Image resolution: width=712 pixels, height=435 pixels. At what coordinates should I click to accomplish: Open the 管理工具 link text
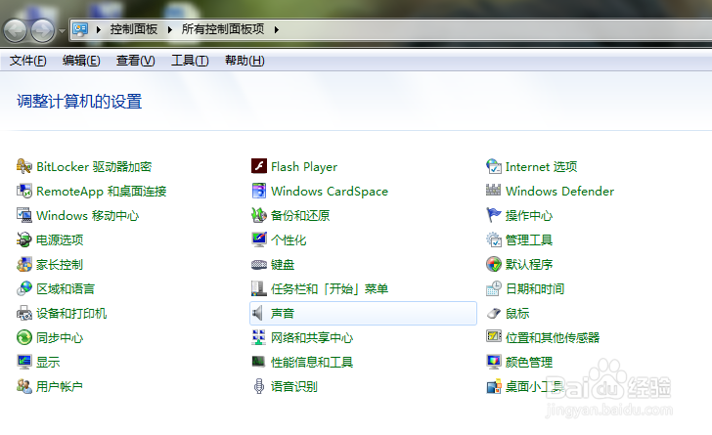[529, 239]
